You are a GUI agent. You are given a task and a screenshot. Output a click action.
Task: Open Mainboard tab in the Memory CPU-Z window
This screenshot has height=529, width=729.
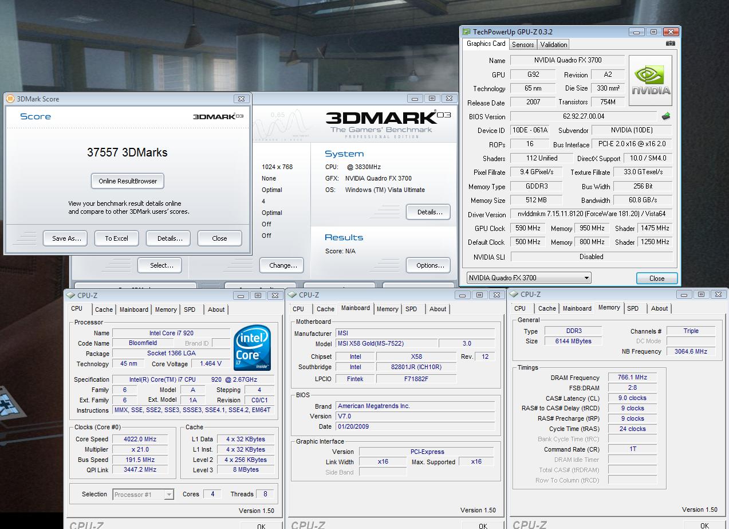(577, 308)
